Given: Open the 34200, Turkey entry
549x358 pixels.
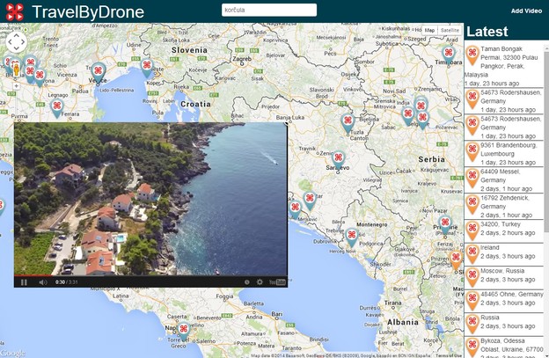Looking at the screenshot, I should (x=504, y=230).
